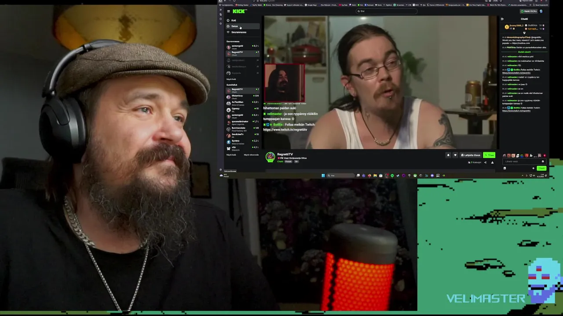Click the picture-in-picture webcam overlay
The height and width of the screenshot is (316, 563).
[284, 83]
